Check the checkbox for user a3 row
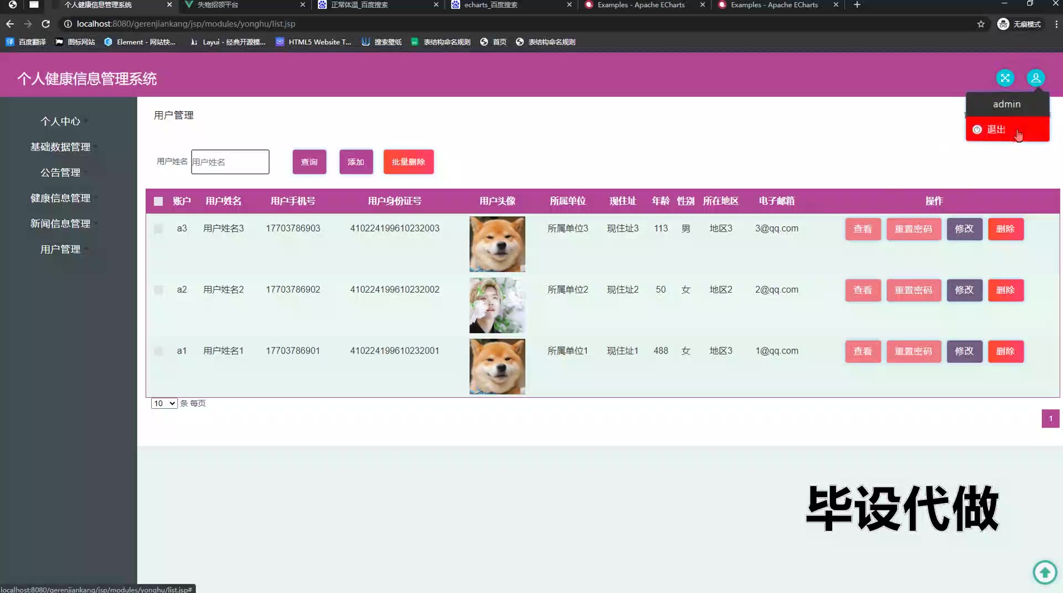1063x593 pixels. [x=158, y=229]
